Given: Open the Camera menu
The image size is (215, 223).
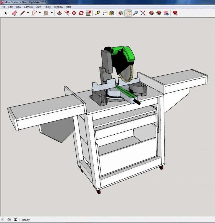Looking at the screenshot, I should click(x=28, y=7).
